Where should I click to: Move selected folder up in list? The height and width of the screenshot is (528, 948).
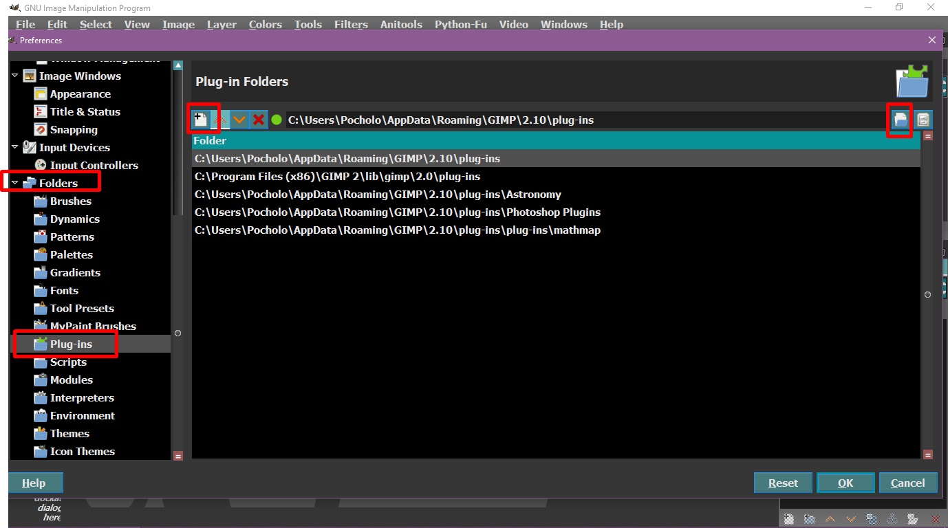(x=220, y=120)
